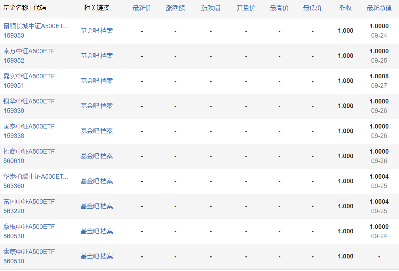Sort by the 最新净值 column header
Image resolution: width=399 pixels, height=271 pixels.
coord(379,8)
